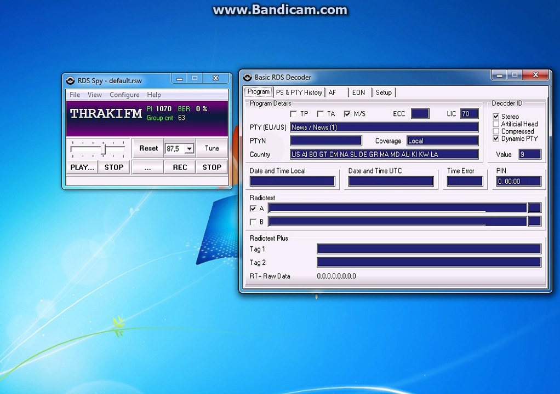
Task: Enable the Artificial Head checkbox
Action: click(496, 124)
